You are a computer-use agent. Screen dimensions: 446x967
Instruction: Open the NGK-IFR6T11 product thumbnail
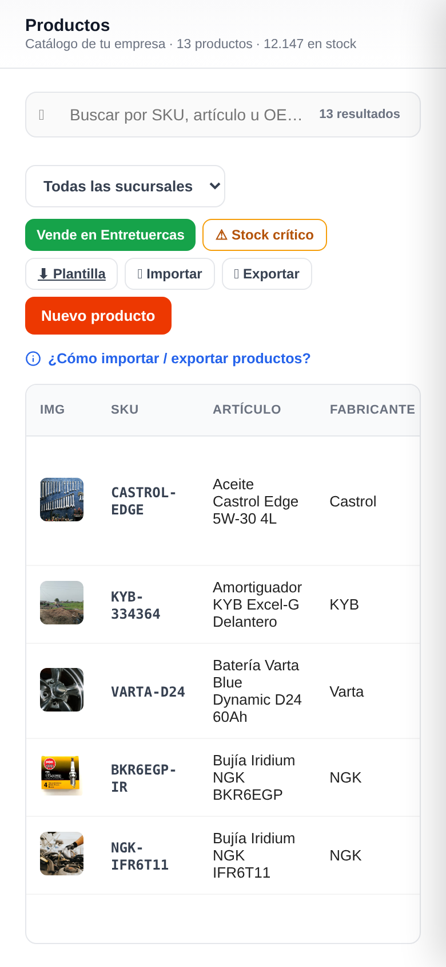coord(62,854)
